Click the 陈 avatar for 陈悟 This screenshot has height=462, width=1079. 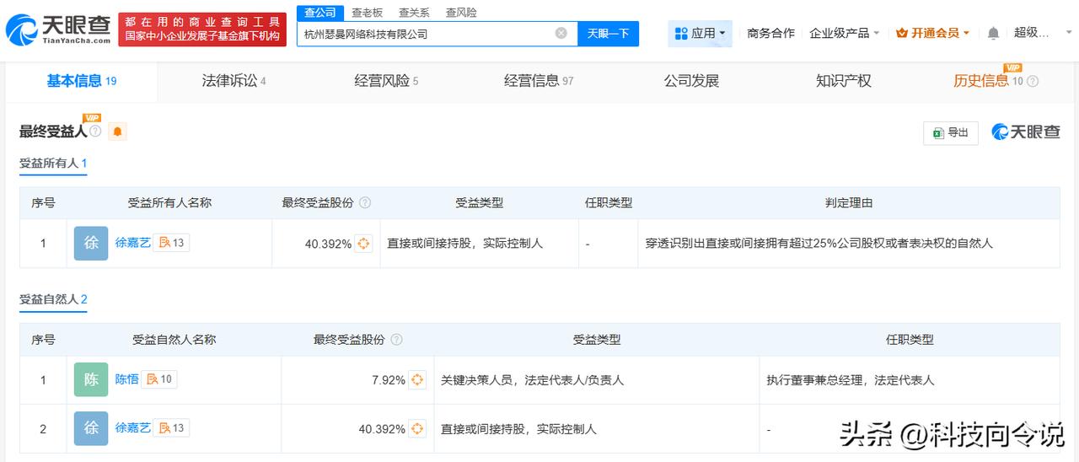91,379
